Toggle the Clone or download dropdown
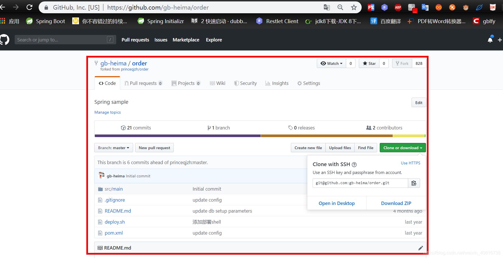The image size is (503, 258). point(403,148)
